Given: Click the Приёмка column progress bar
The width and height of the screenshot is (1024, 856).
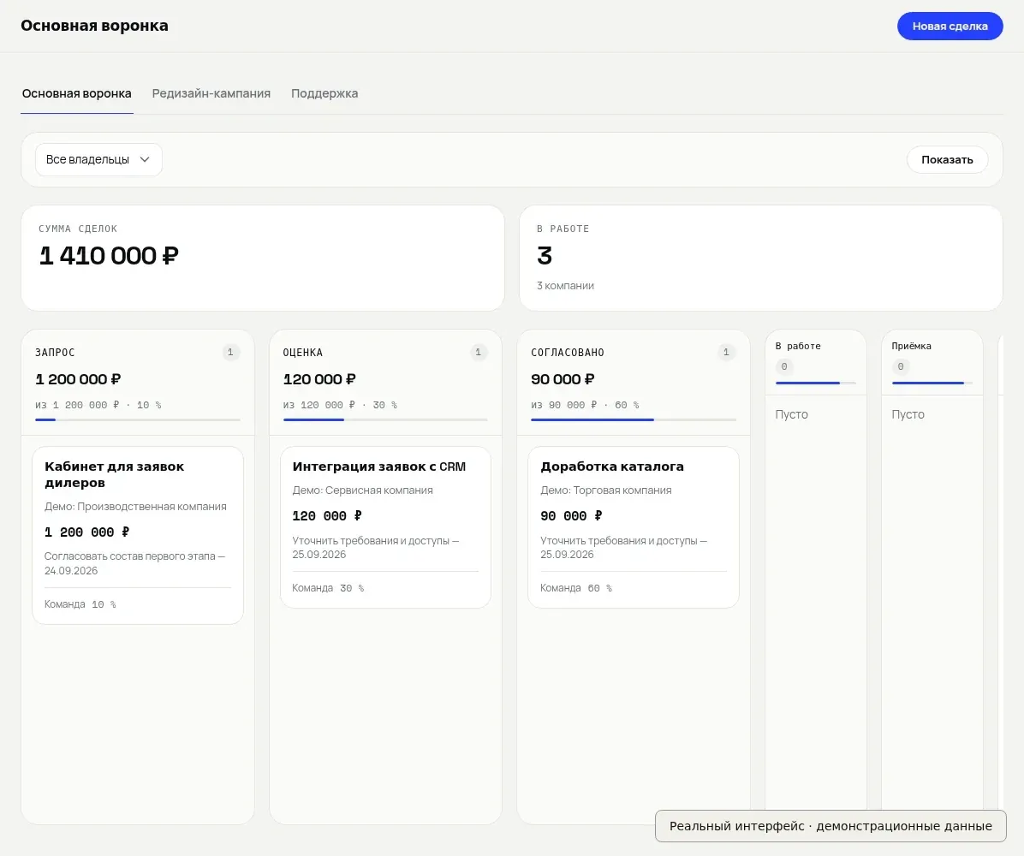Looking at the screenshot, I should (x=932, y=383).
